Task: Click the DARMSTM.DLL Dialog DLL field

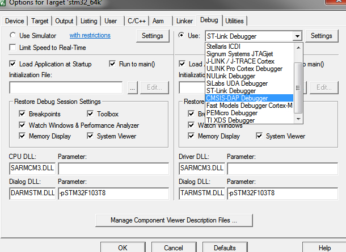Action: click(x=32, y=193)
